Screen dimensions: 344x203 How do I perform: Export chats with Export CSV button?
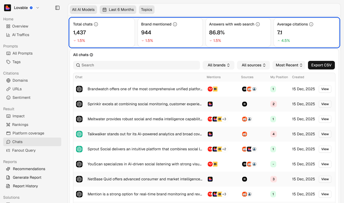pos(321,65)
